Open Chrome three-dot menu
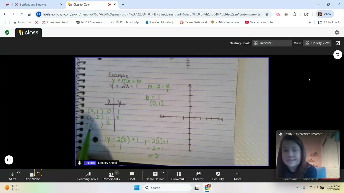The image size is (344, 193). (339, 14)
